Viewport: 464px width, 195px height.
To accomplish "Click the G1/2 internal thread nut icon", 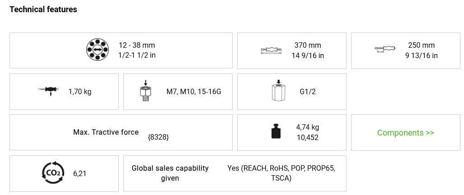I will coord(278,91).
